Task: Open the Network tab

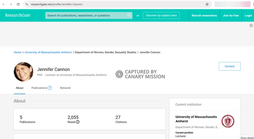Action: [65, 88]
